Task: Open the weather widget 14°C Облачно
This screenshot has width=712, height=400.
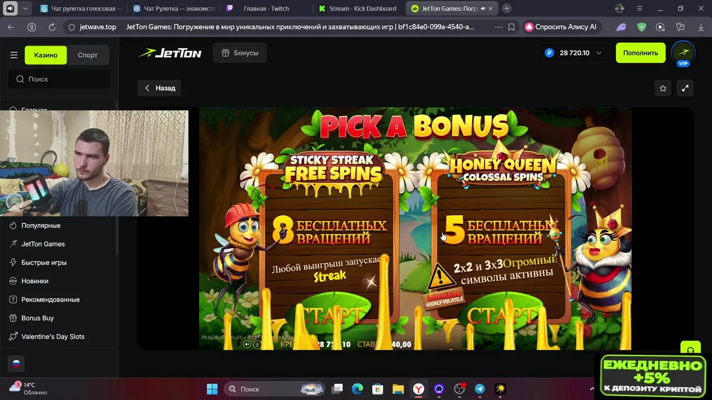Action: [x=29, y=388]
